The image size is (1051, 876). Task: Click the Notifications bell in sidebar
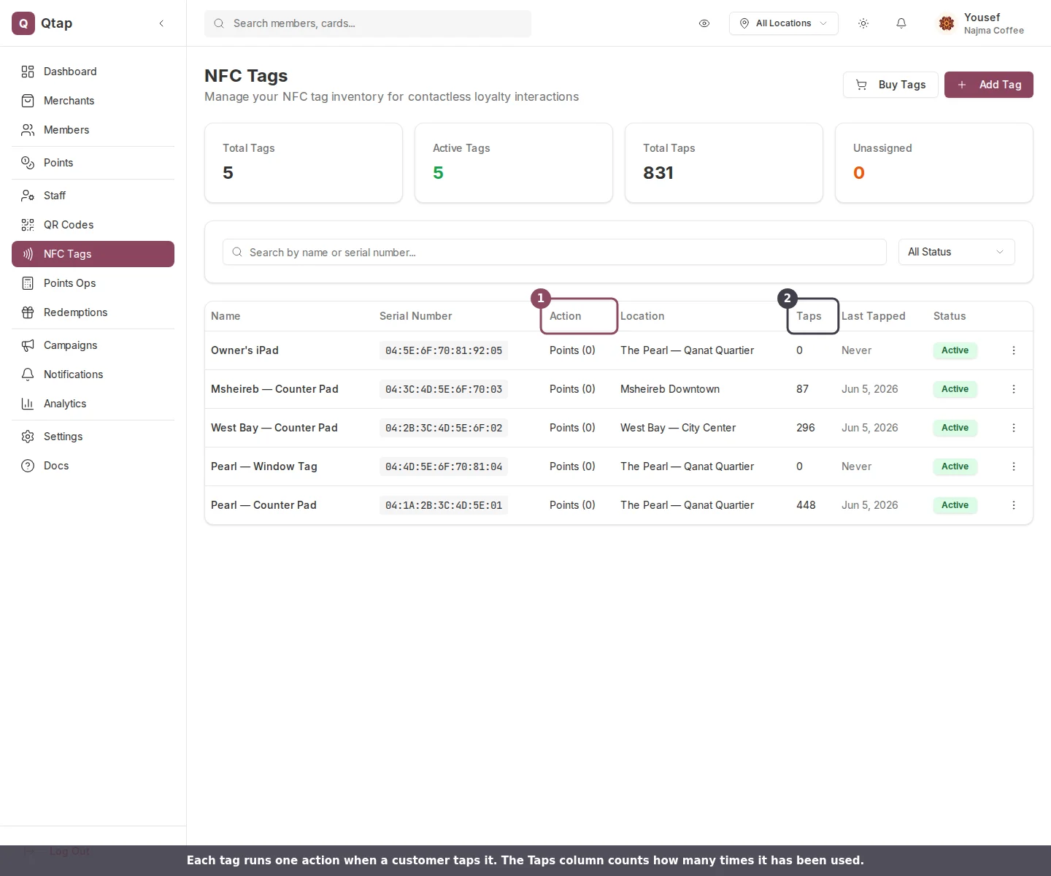coord(28,374)
